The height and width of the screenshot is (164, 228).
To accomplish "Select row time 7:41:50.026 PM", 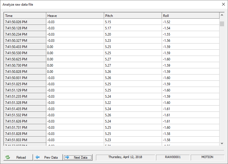I will [x=25, y=22].
